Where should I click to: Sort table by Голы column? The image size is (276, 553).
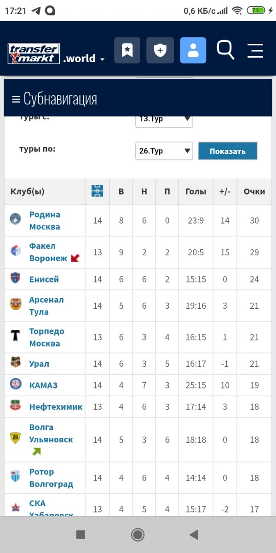tap(196, 191)
